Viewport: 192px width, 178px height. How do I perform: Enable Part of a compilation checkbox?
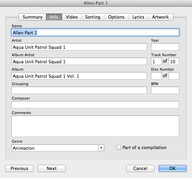click(x=118, y=147)
